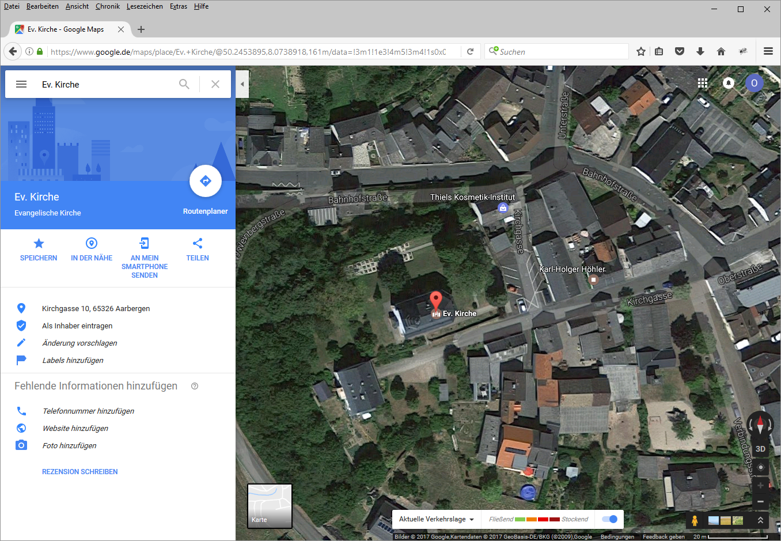Open a new browser tab
The image size is (781, 541).
click(x=141, y=29)
